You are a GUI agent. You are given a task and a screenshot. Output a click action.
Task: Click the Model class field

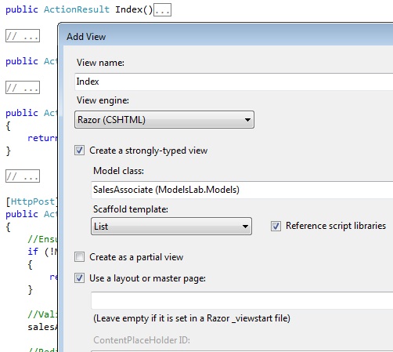click(x=242, y=190)
